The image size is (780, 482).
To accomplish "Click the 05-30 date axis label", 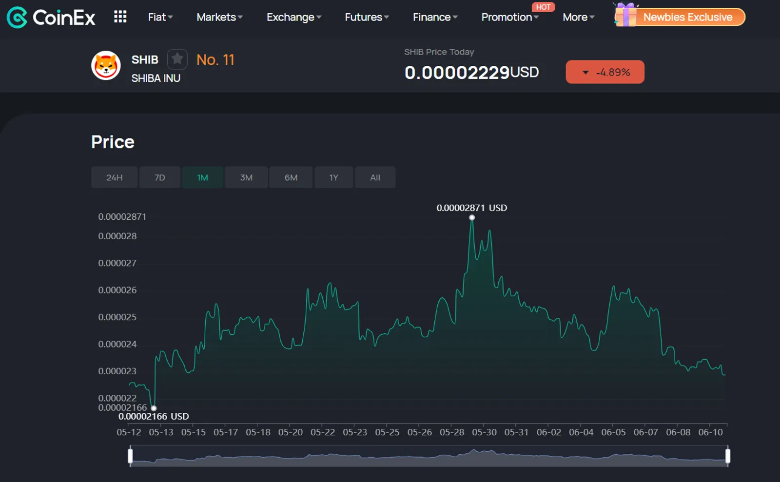I will pos(484,432).
